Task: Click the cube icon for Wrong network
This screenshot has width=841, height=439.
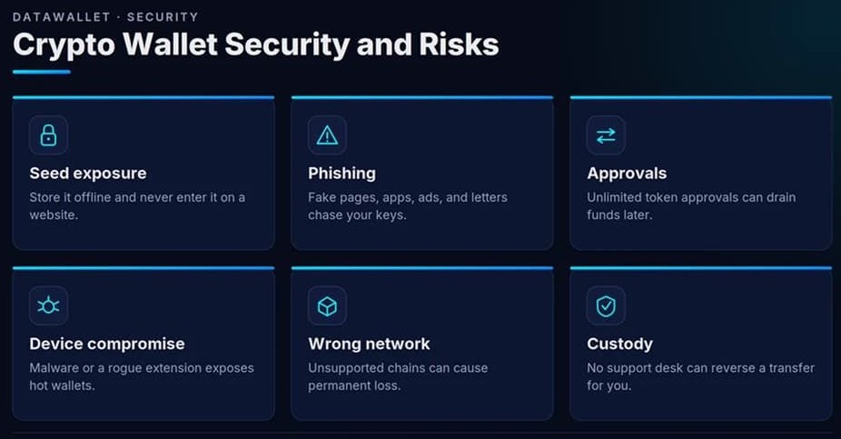Action: [x=327, y=306]
